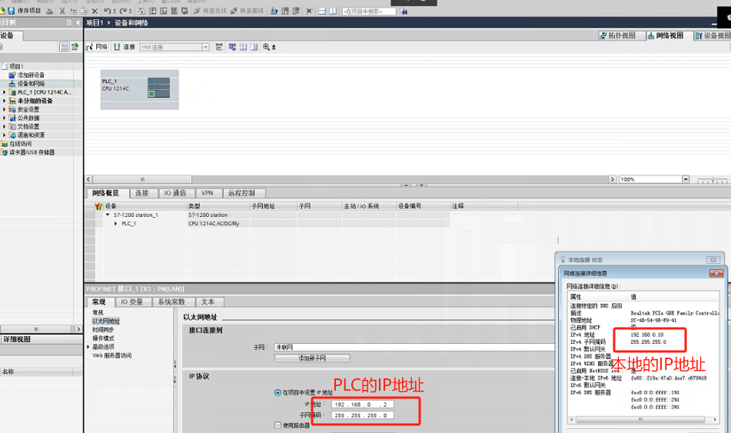The height and width of the screenshot is (433, 731).
Task: Select 操作模式 in properties navigation
Action: point(102,338)
